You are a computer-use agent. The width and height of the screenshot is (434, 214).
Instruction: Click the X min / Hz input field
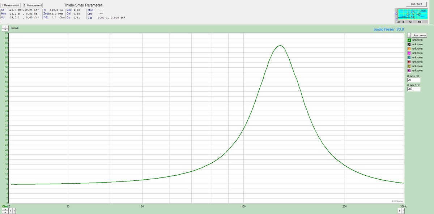tap(414, 80)
